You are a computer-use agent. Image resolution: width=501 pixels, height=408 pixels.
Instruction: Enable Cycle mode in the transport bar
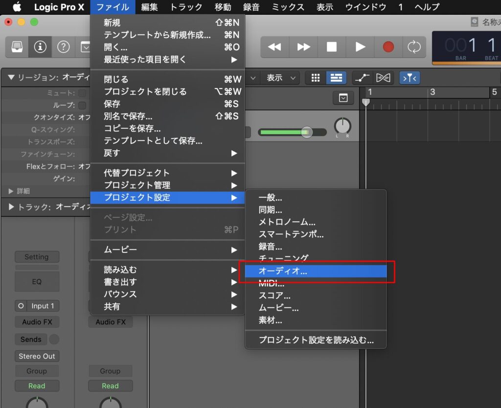click(x=414, y=47)
